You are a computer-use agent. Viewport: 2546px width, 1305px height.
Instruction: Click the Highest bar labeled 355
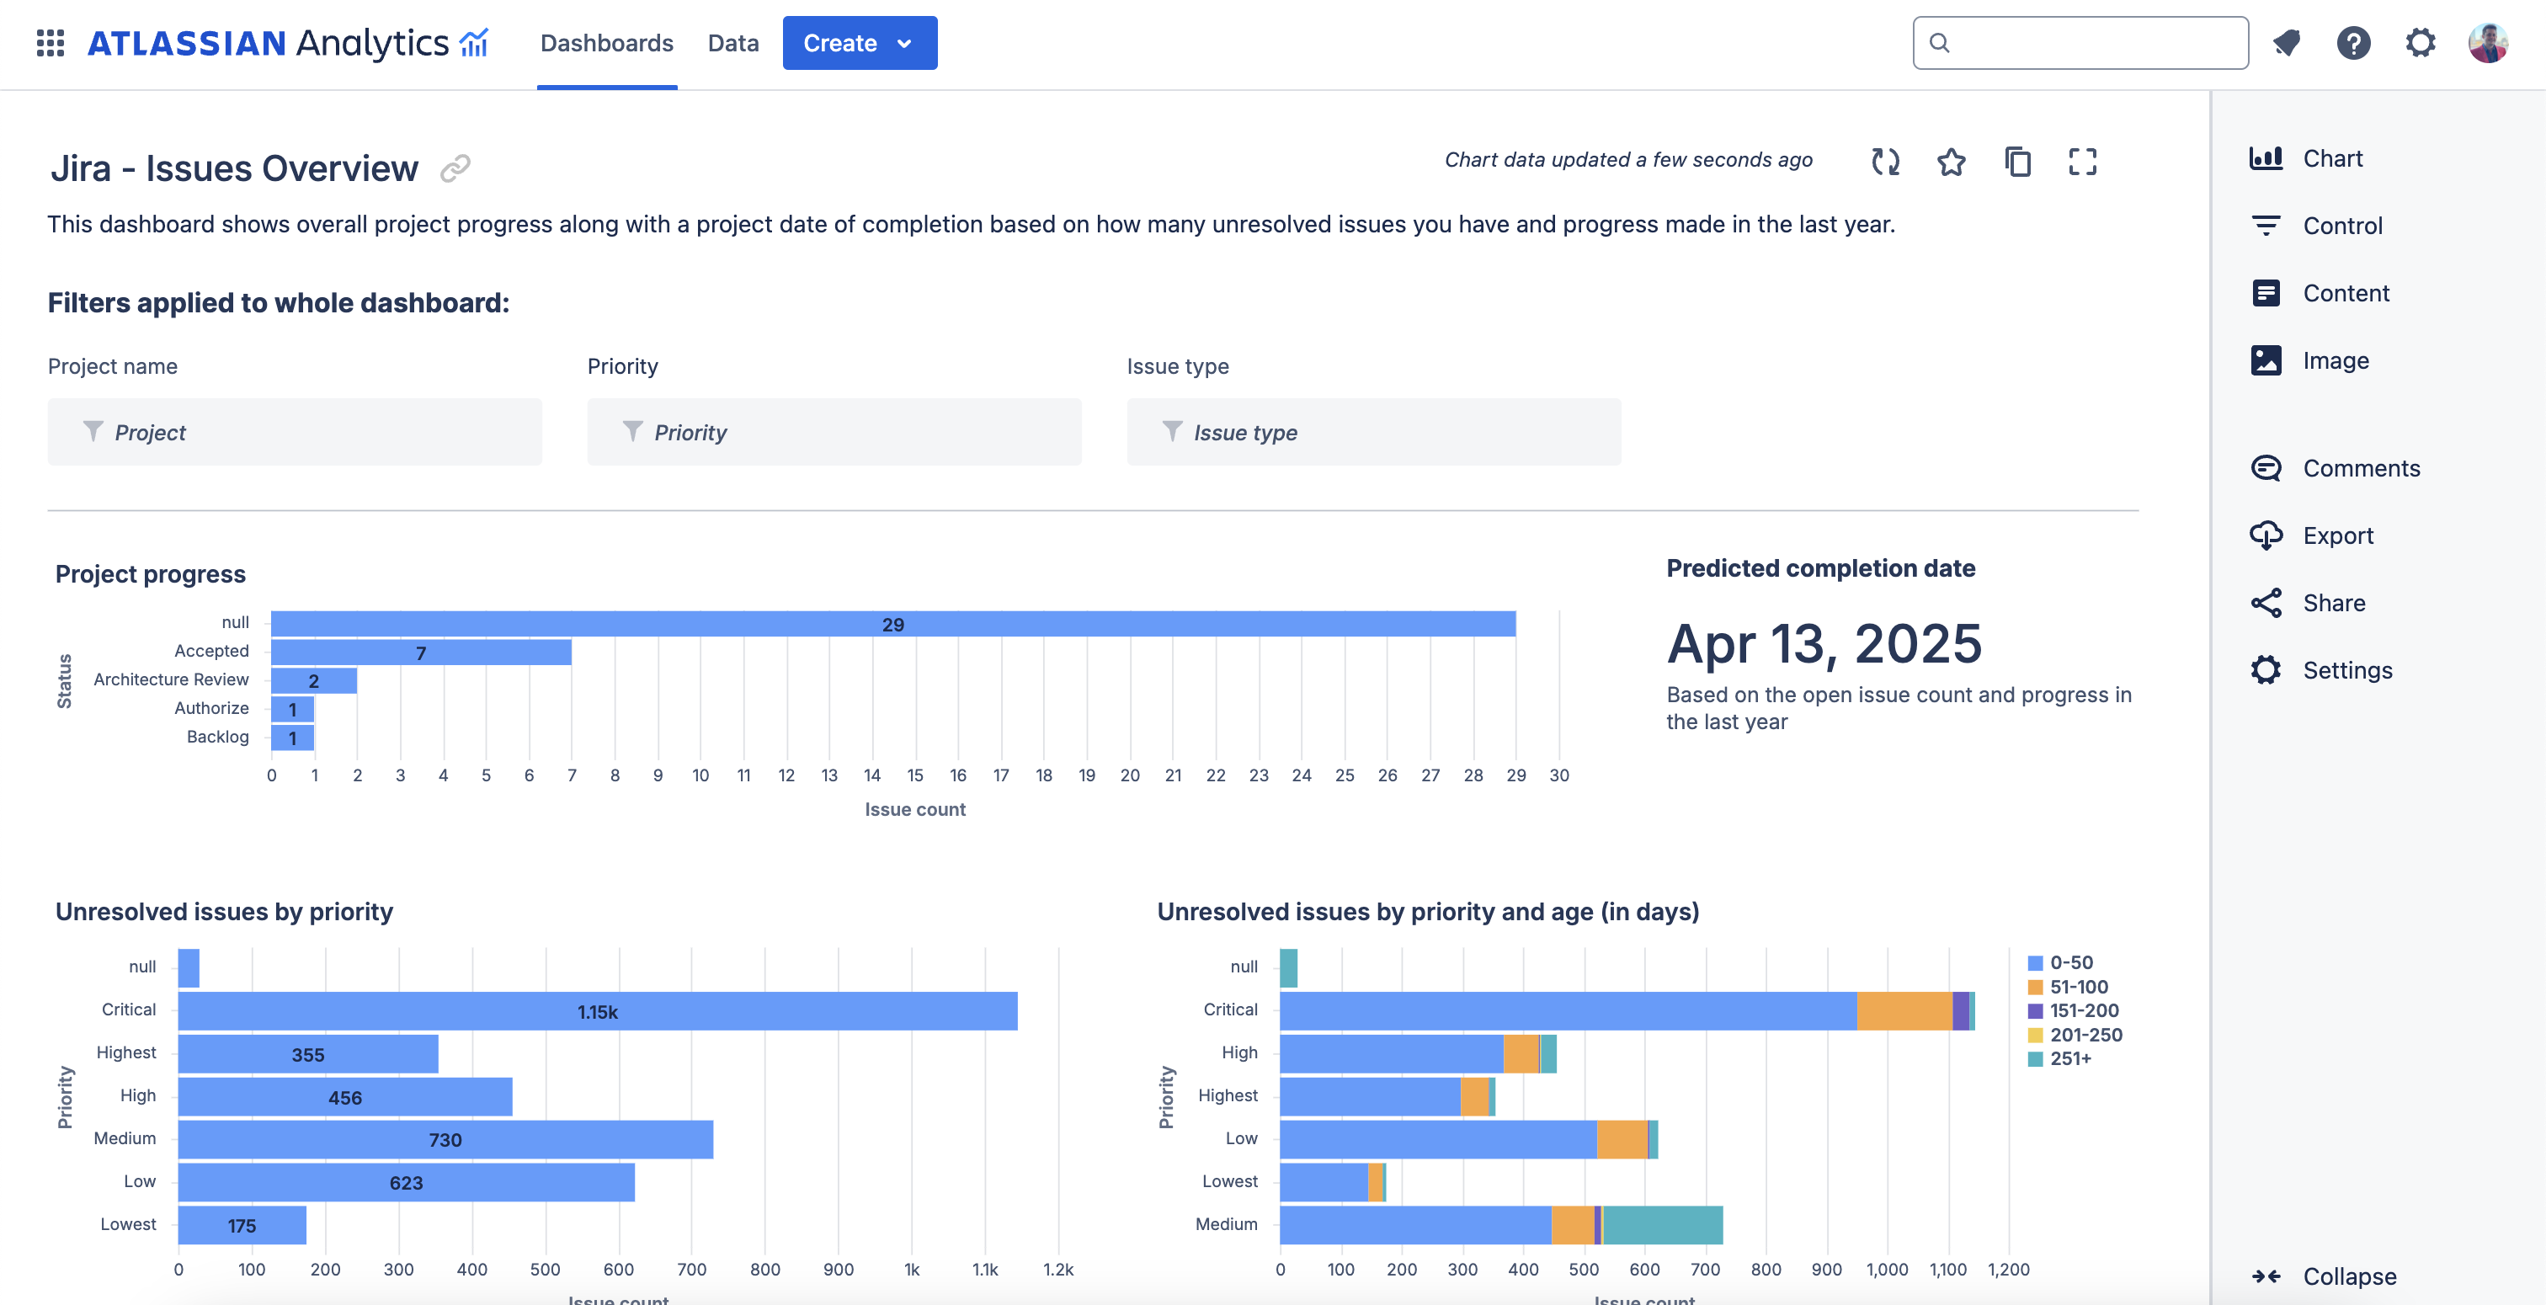click(307, 1055)
